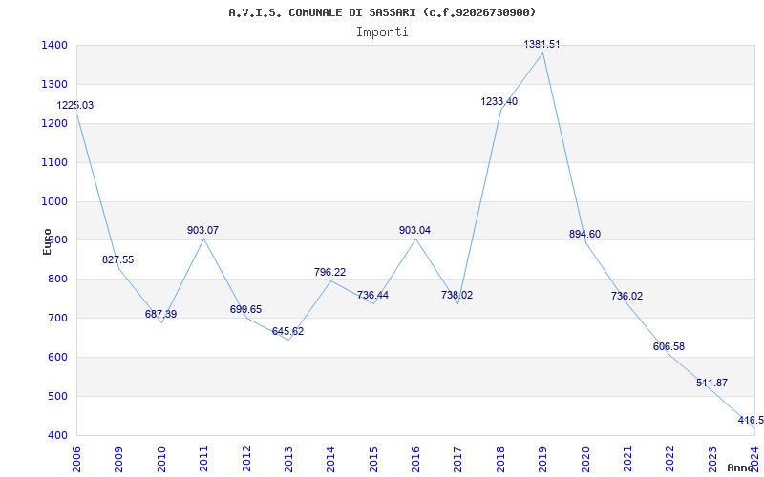Click the x-axis year 2013

(288, 460)
